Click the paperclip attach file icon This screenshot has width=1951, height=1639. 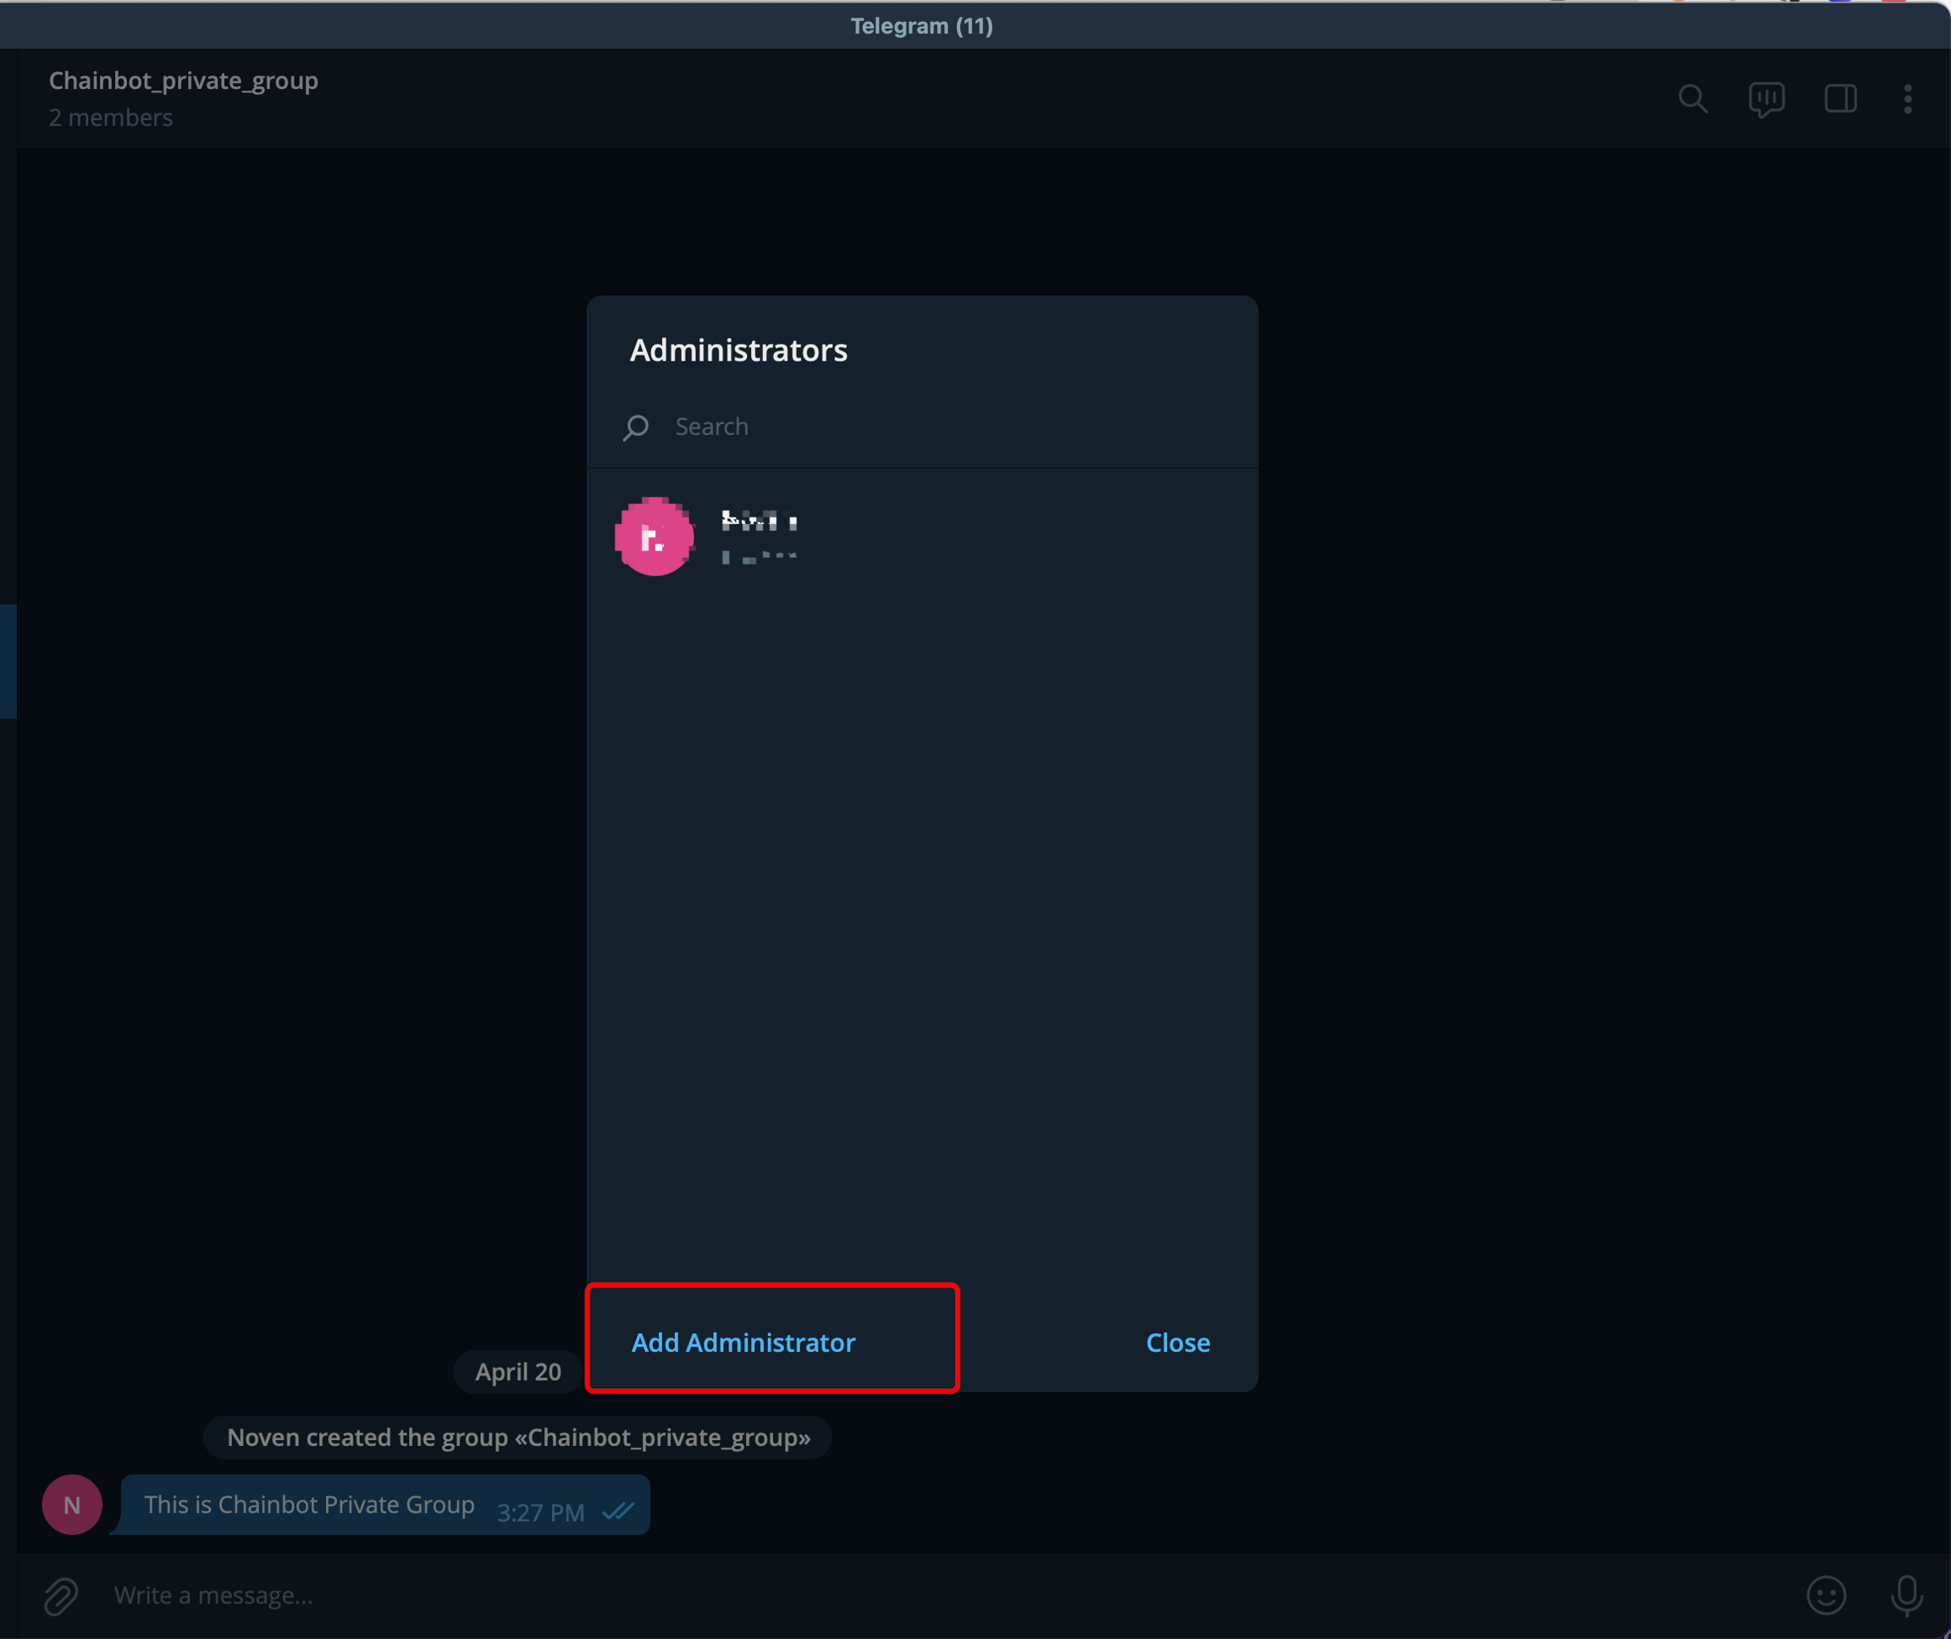coord(61,1597)
